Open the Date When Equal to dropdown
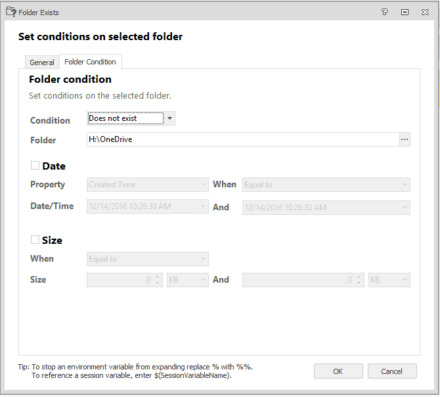This screenshot has height=397, width=440. [x=326, y=185]
